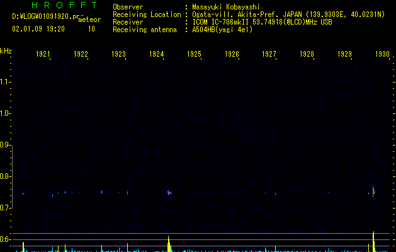Click the Observer field label

(x=128, y=7)
